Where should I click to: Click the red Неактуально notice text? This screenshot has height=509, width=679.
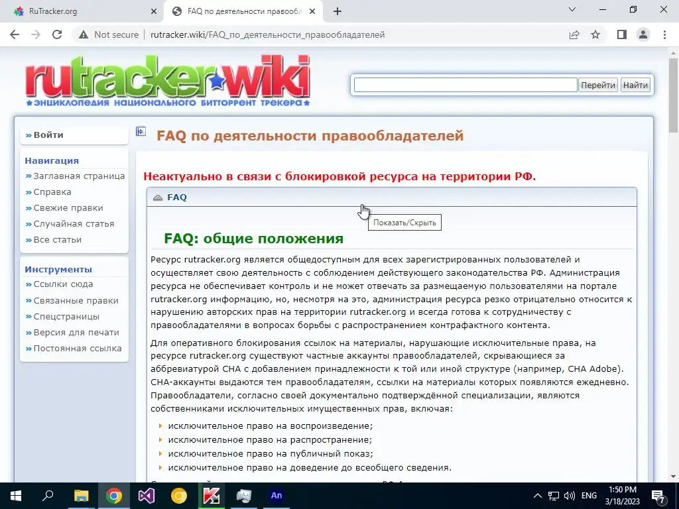[x=339, y=176]
